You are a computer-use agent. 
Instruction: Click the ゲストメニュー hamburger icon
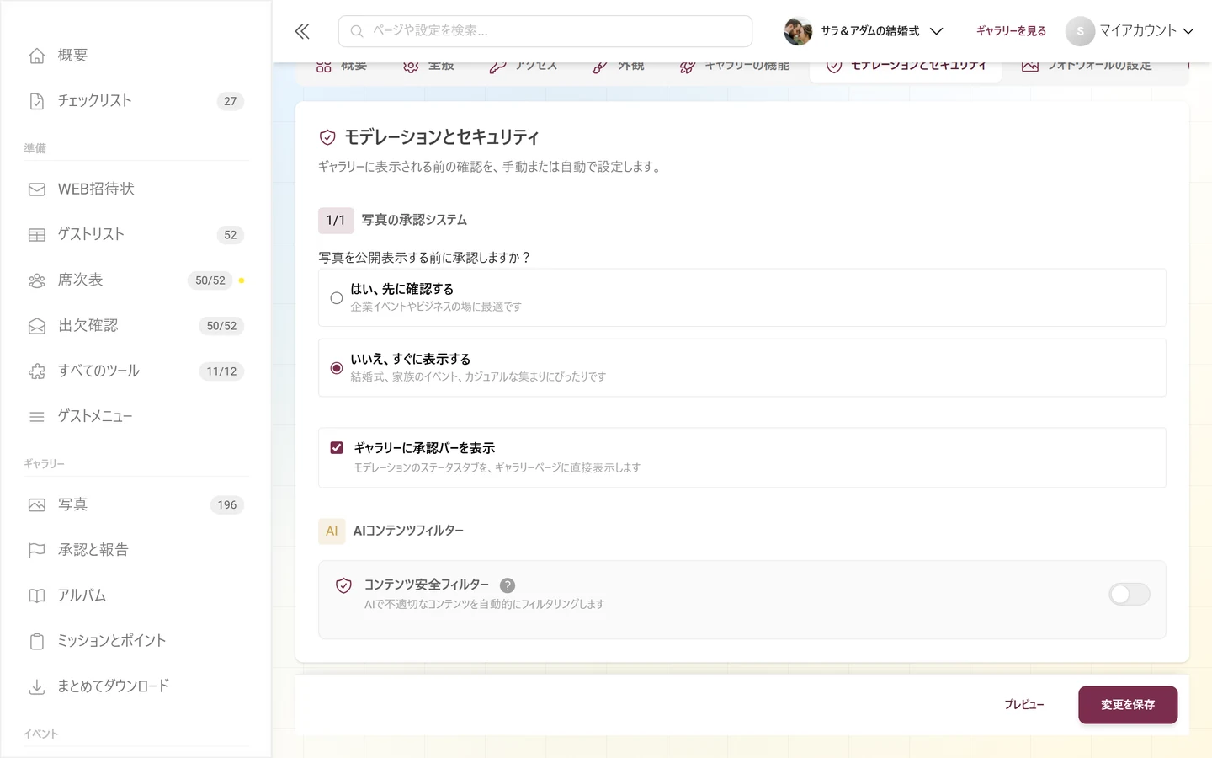(37, 417)
